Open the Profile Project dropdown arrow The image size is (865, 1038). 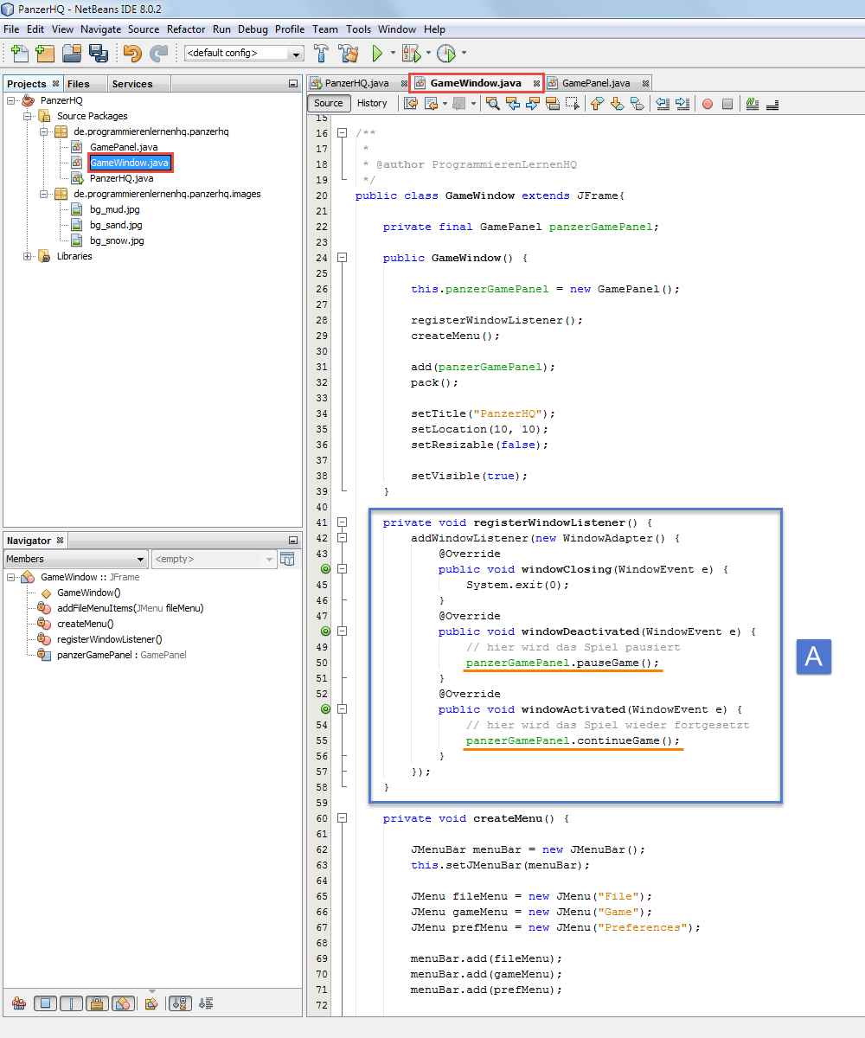[x=464, y=54]
